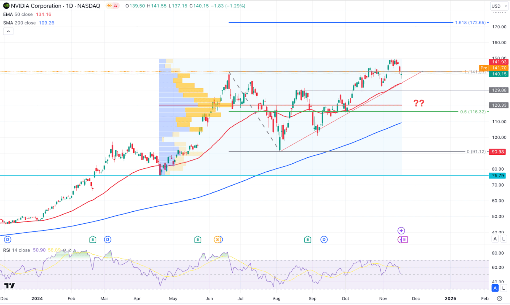This screenshot has width=510, height=305.
Task: Click the gray 129.88 price label
Action: click(499, 90)
